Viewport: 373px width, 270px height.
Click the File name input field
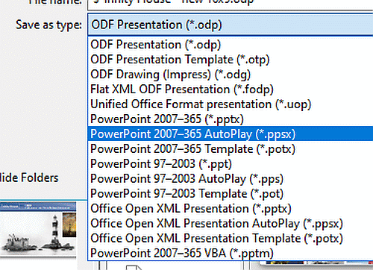(x=231, y=4)
